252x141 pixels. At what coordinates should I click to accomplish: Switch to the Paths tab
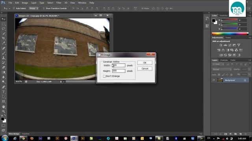point(233,60)
